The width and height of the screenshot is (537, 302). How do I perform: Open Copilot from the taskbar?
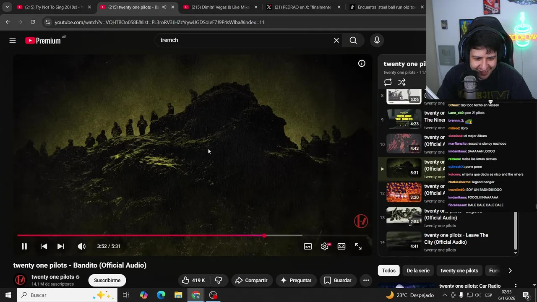(x=143, y=295)
